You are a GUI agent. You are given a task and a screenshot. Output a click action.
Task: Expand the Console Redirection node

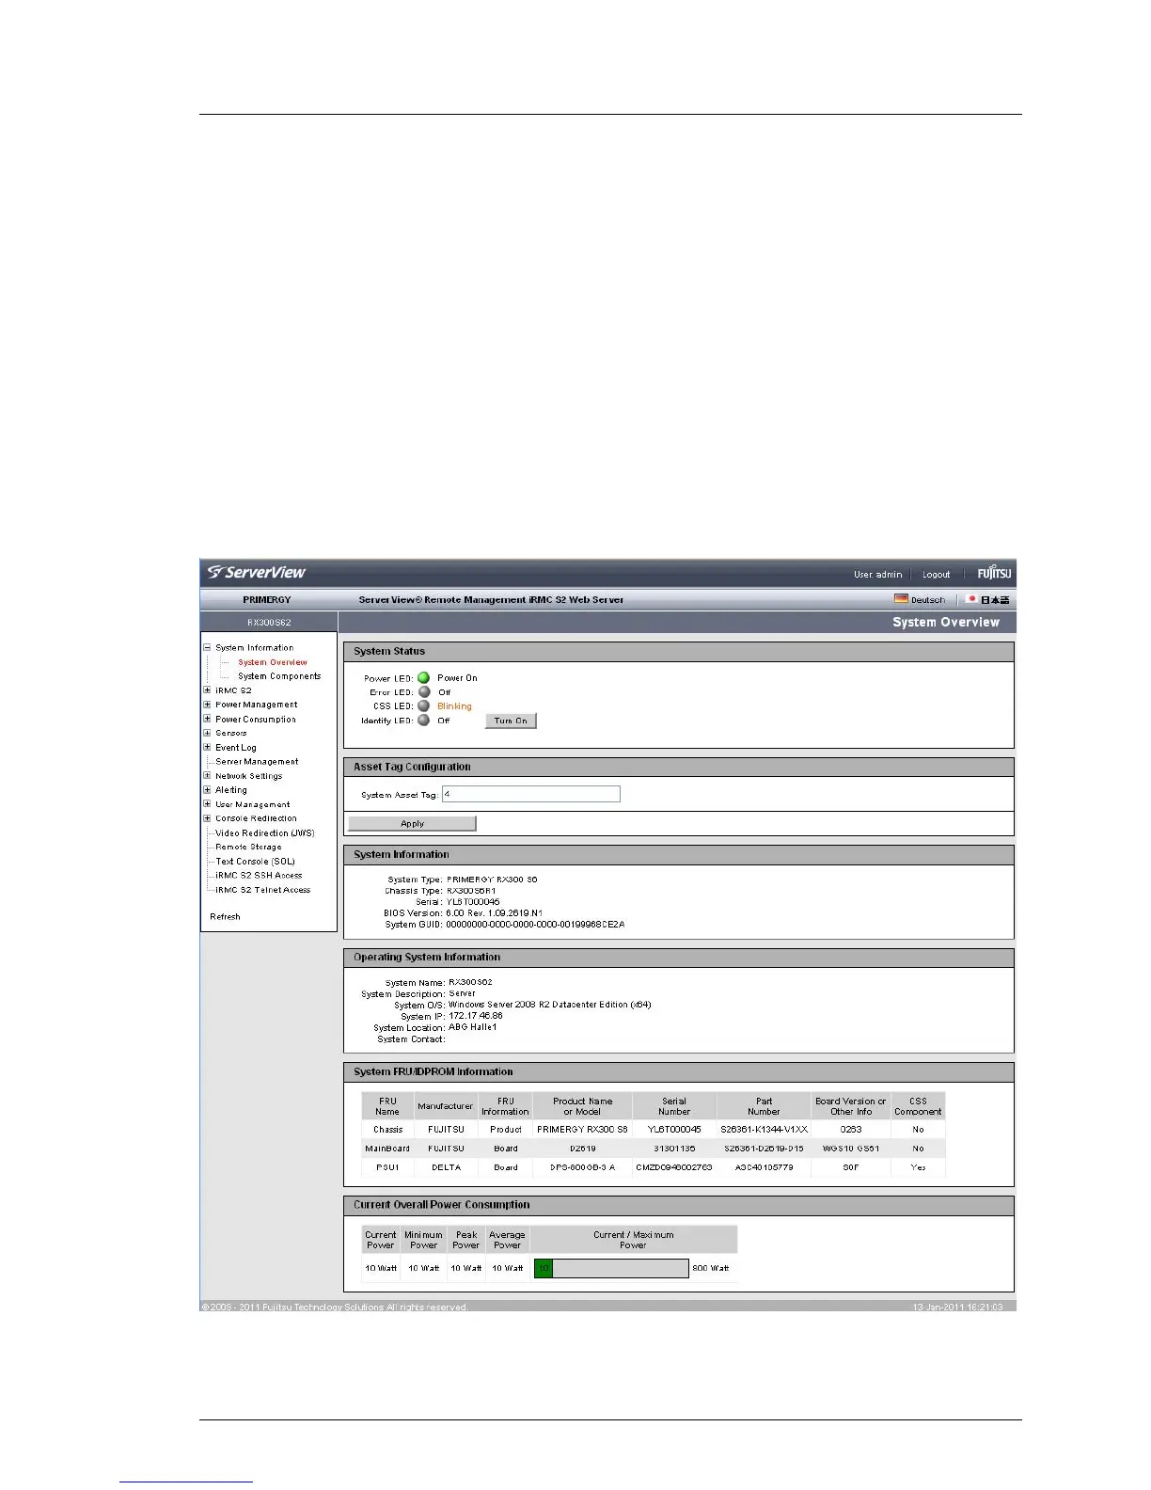pos(208,818)
